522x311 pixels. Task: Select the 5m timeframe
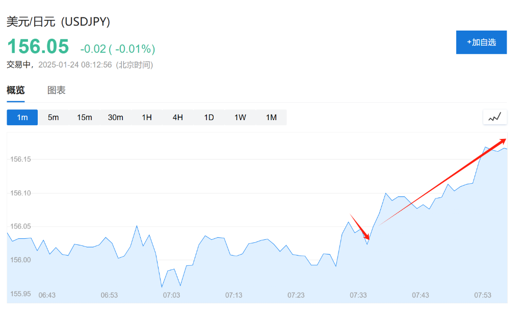coord(53,117)
